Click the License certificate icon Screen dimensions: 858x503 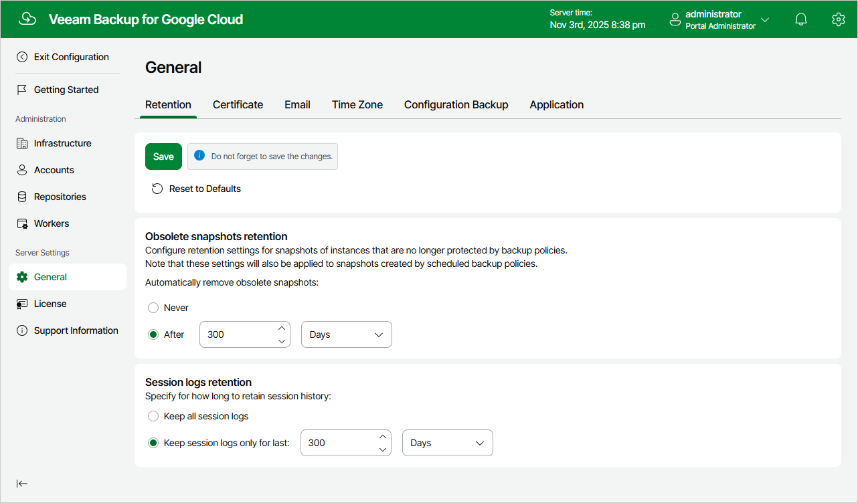[22, 304]
